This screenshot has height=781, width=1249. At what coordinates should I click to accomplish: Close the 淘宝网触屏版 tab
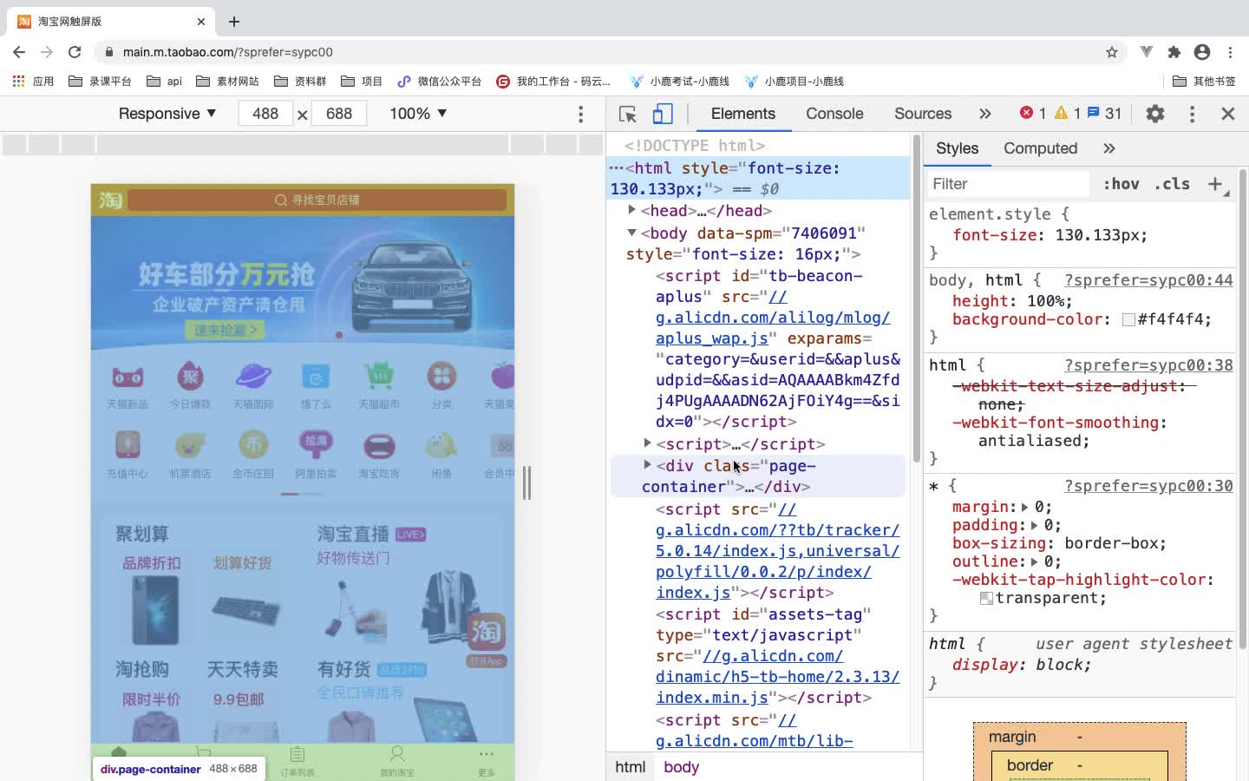click(201, 22)
